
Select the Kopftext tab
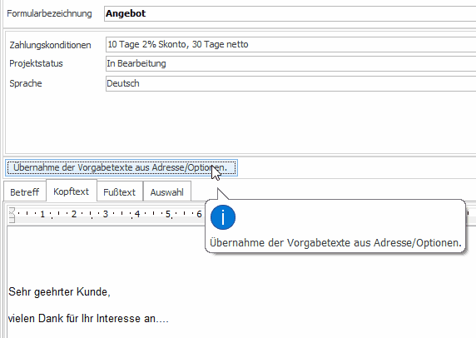[x=72, y=191]
